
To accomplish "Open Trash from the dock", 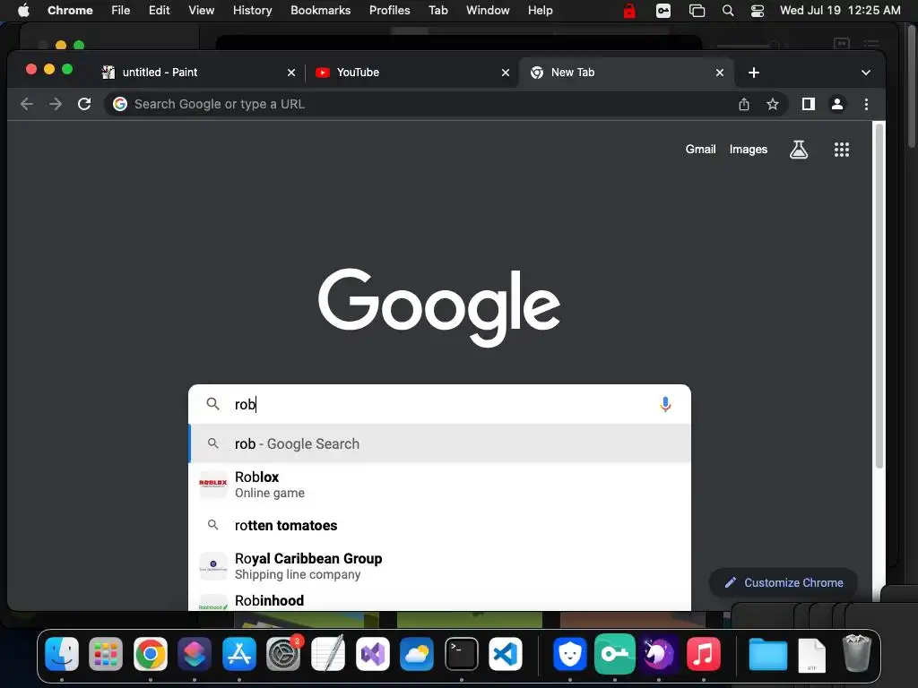I will tap(856, 653).
